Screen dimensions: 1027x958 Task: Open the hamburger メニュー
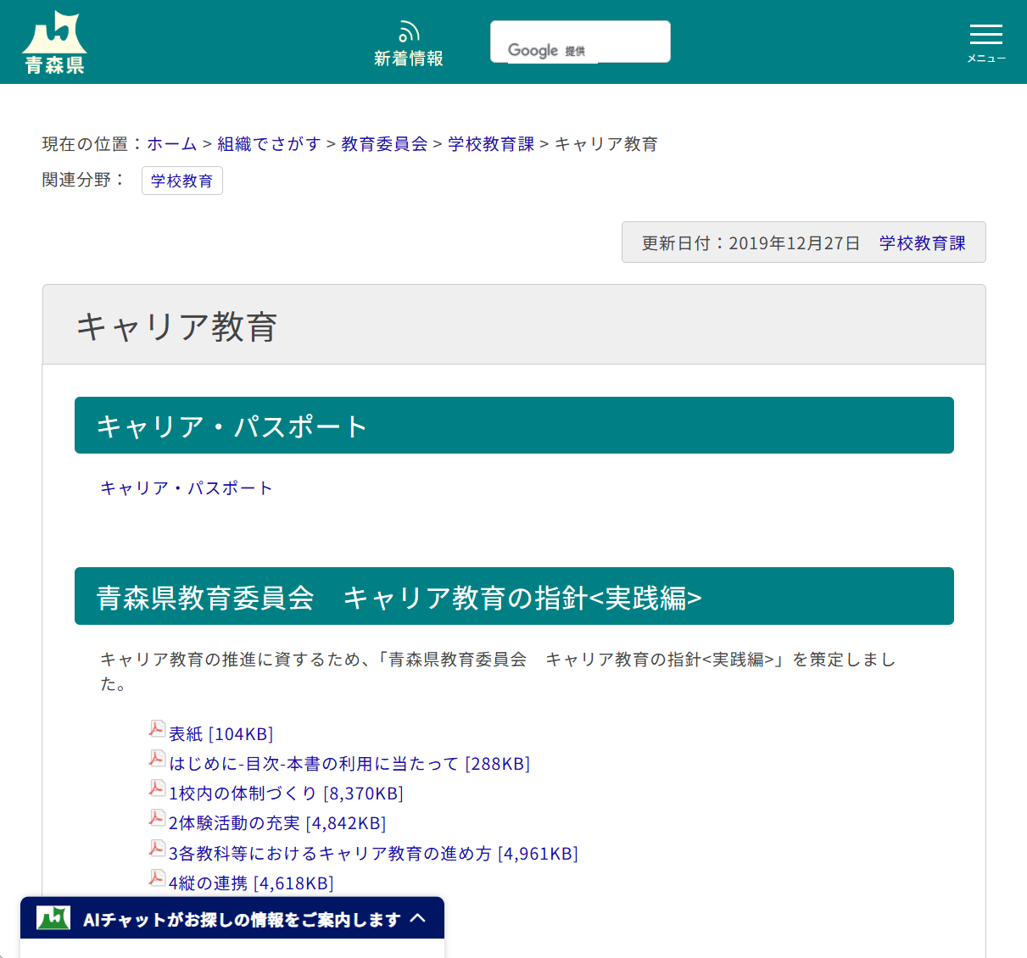pyautogui.click(x=985, y=37)
